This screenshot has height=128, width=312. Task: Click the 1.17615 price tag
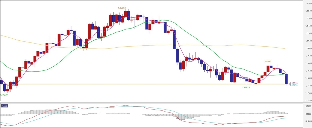click(294, 85)
